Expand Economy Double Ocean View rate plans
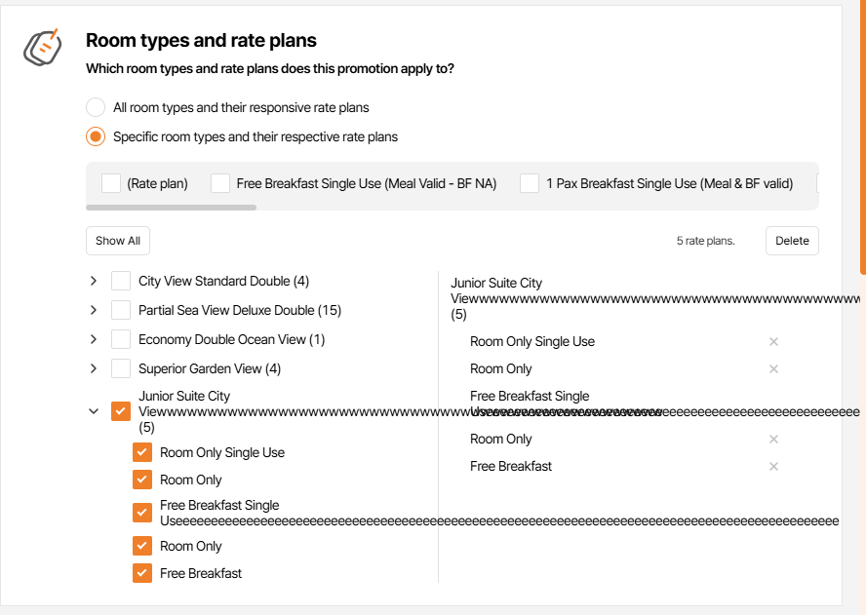Image resolution: width=866 pixels, height=615 pixels. [x=94, y=340]
